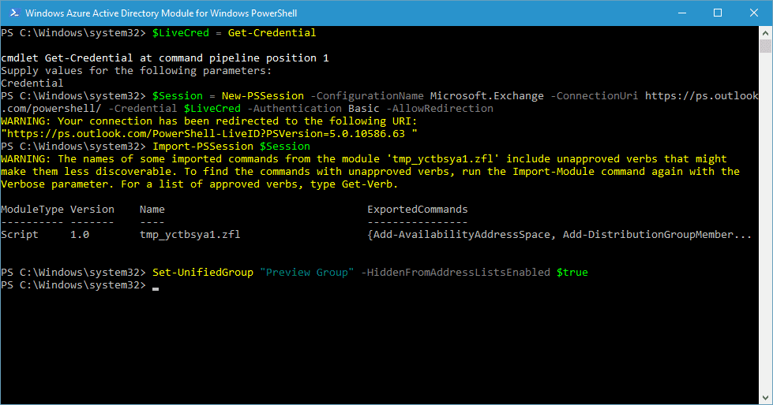Click the 'Credential' prompt line
Screen dimensions: 773x405
(x=32, y=84)
